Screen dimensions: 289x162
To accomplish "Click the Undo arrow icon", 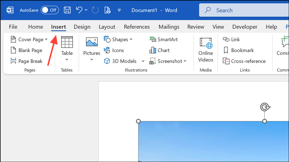I will [x=79, y=10].
